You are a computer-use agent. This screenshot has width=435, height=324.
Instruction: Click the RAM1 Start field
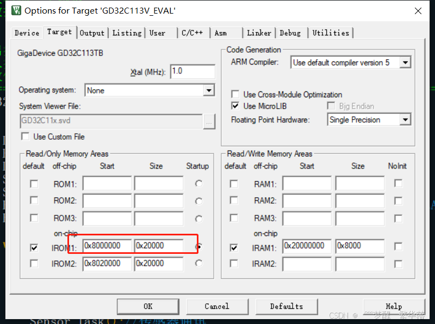click(307, 183)
